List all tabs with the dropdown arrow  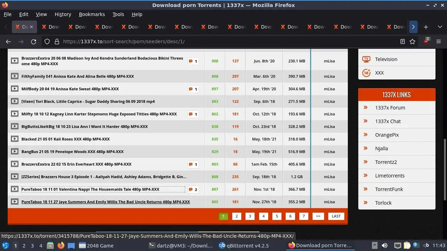click(x=440, y=27)
